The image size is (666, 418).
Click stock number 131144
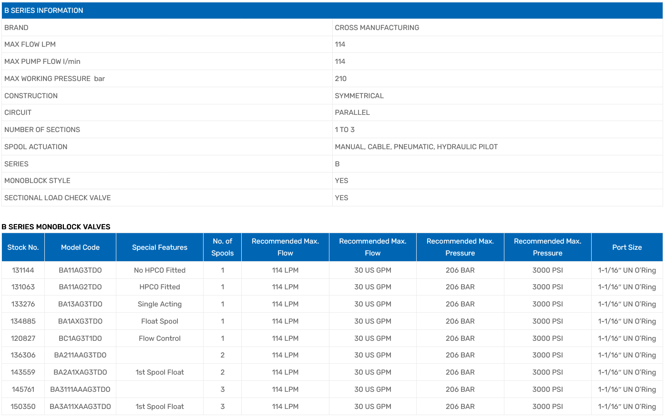23,270
